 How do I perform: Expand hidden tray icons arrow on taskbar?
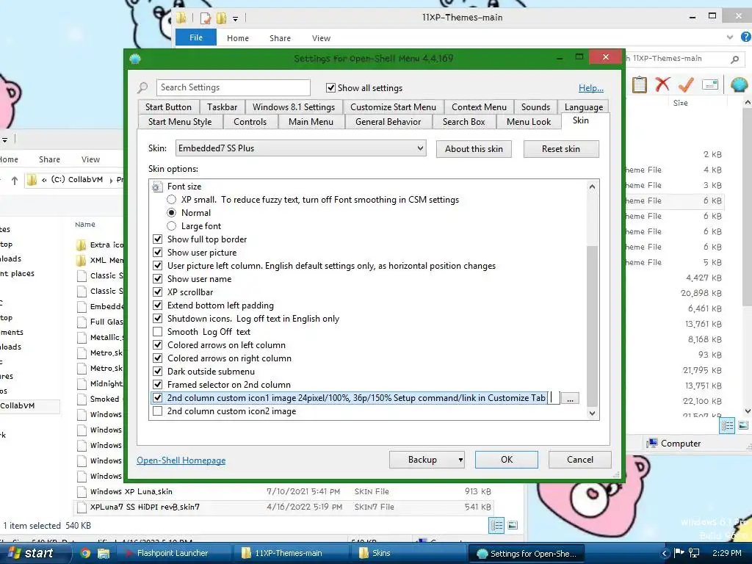click(x=665, y=553)
